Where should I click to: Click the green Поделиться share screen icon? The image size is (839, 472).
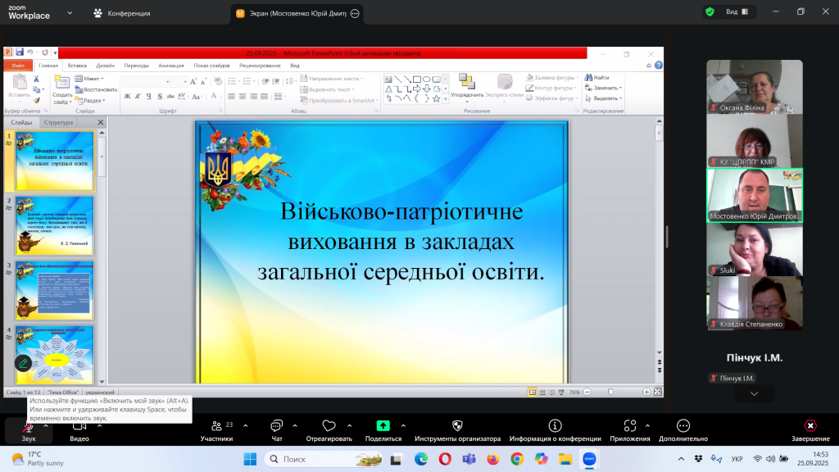[383, 426]
